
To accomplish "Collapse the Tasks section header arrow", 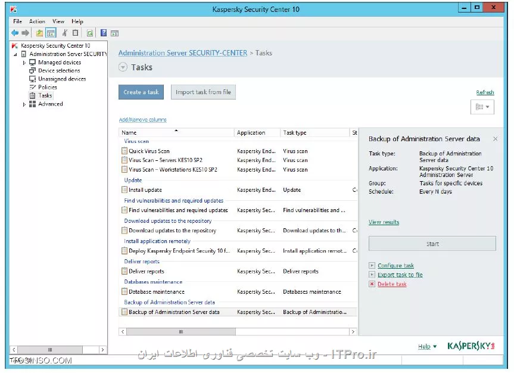I will click(123, 67).
